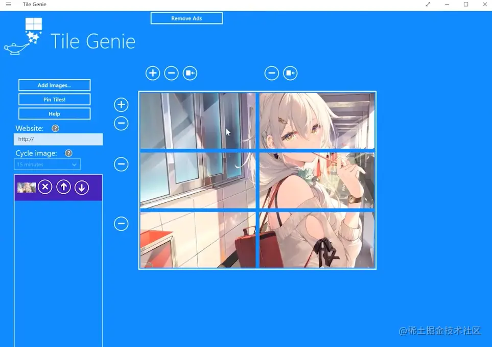The width and height of the screenshot is (492, 347).
Task: Remove second column with minus icon
Action: 272,73
